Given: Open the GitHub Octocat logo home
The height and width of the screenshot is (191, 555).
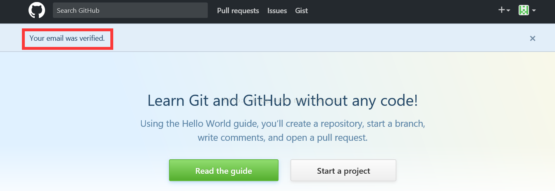Looking at the screenshot, I should [36, 10].
